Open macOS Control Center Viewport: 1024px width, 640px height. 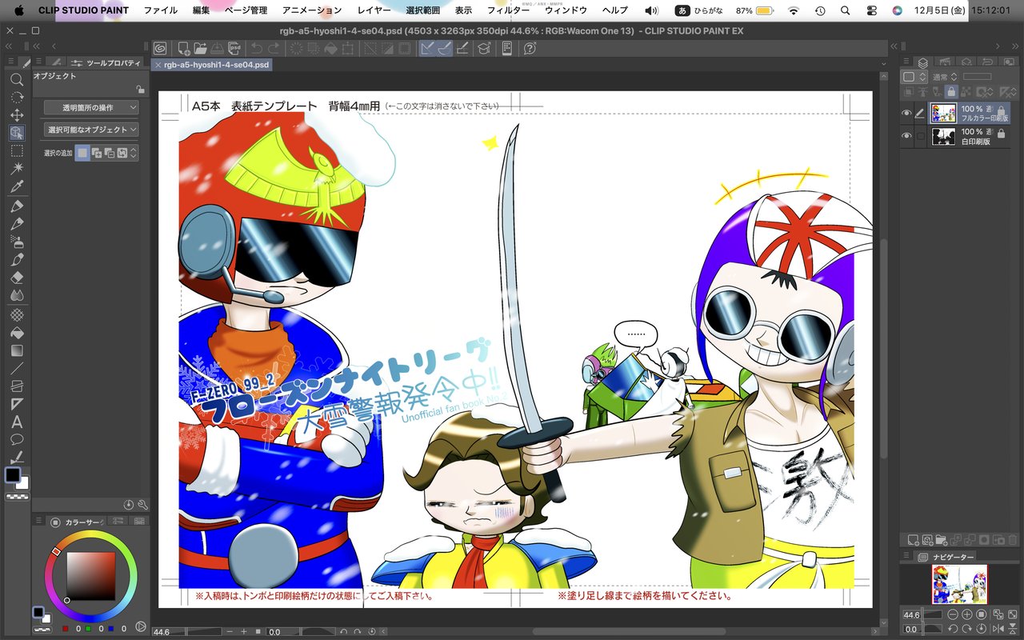click(x=871, y=10)
